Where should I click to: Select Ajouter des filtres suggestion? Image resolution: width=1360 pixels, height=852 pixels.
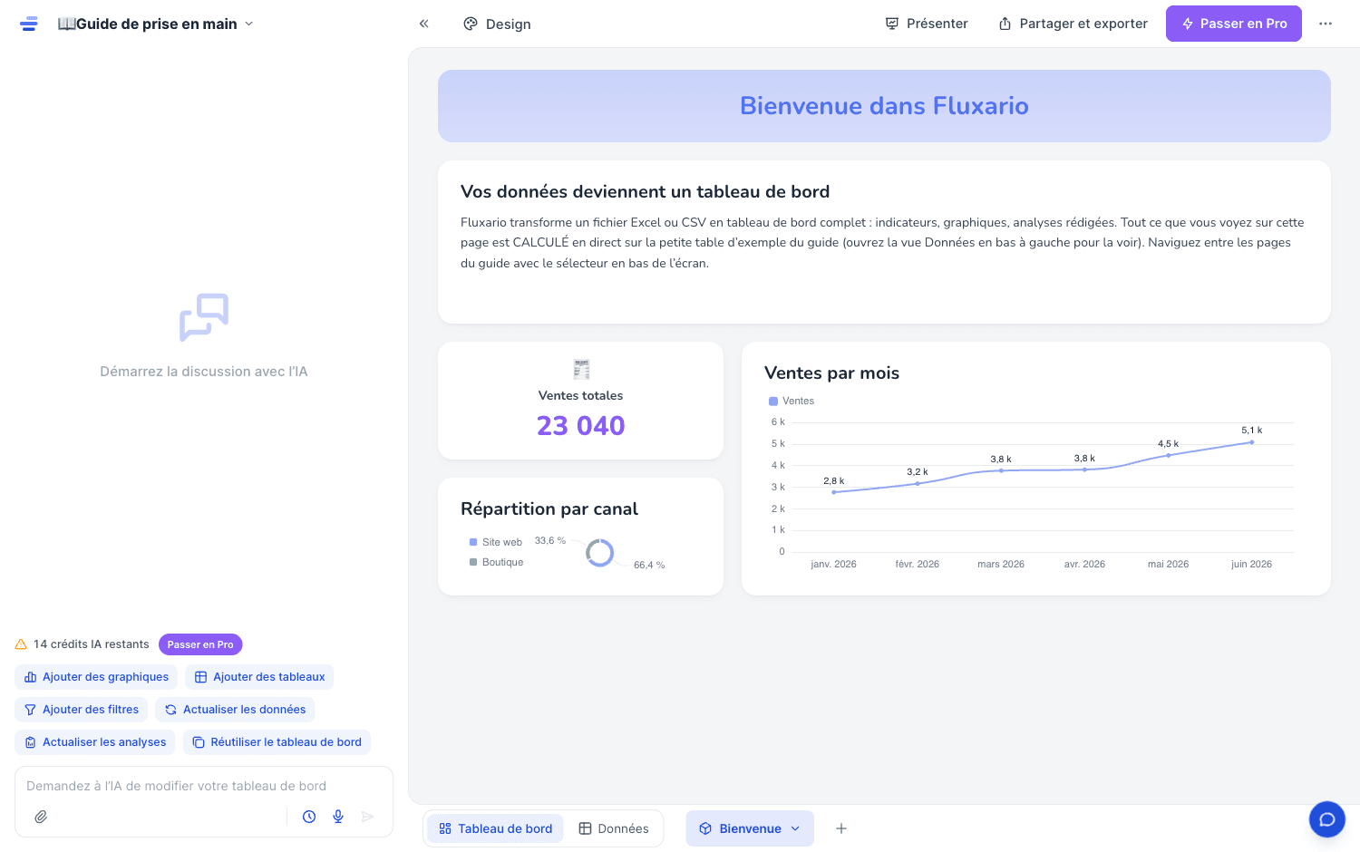pos(82,710)
